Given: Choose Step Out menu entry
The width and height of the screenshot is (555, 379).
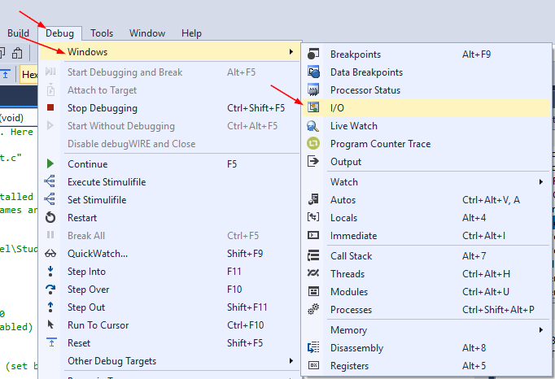Looking at the screenshot, I should pos(169,307).
